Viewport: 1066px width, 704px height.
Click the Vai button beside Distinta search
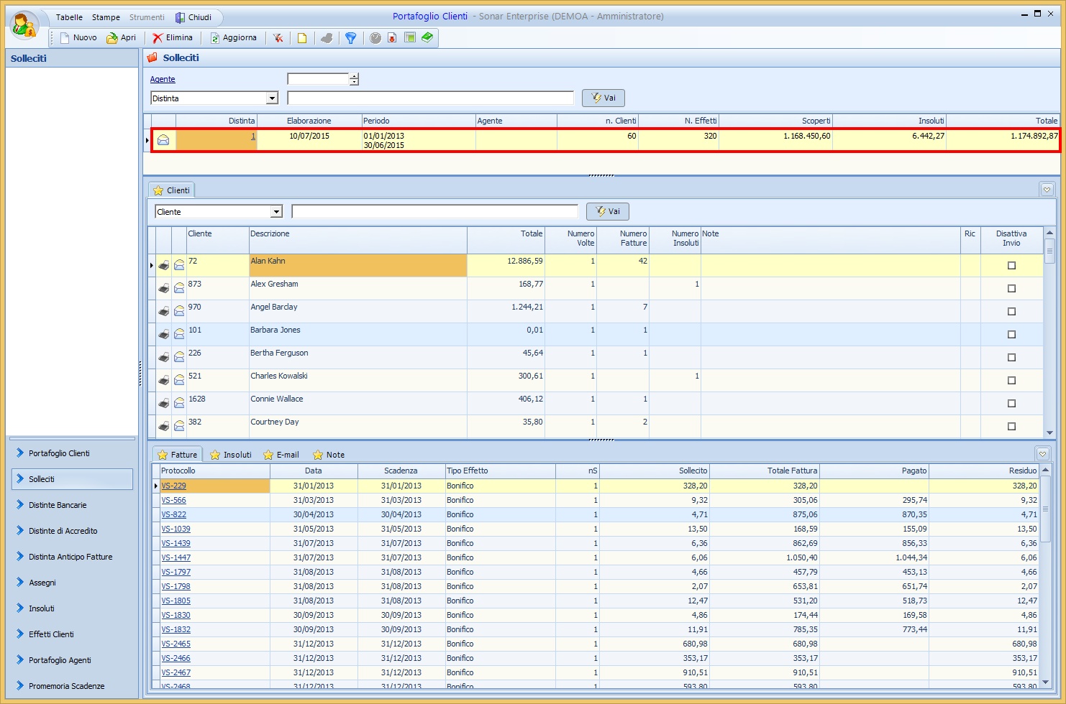[x=603, y=98]
